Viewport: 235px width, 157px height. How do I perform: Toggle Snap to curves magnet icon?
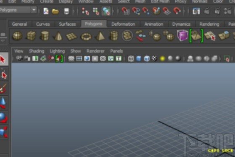[x=136, y=11]
